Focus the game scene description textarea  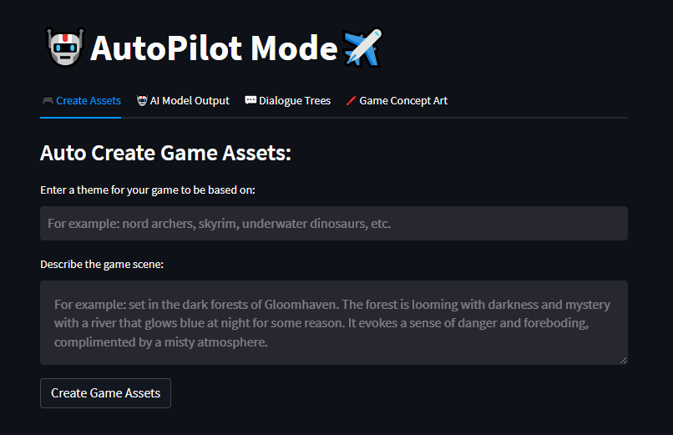334,322
